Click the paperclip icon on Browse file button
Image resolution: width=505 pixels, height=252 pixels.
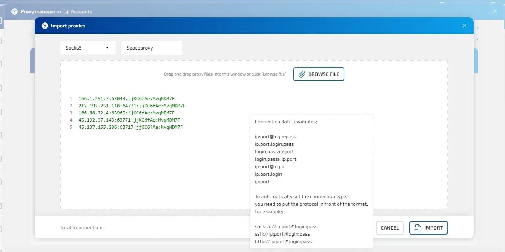302,74
